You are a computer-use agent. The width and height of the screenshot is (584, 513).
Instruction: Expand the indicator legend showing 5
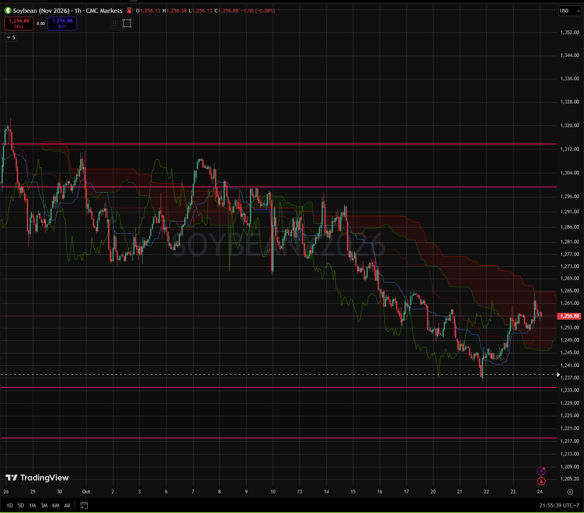[x=11, y=37]
